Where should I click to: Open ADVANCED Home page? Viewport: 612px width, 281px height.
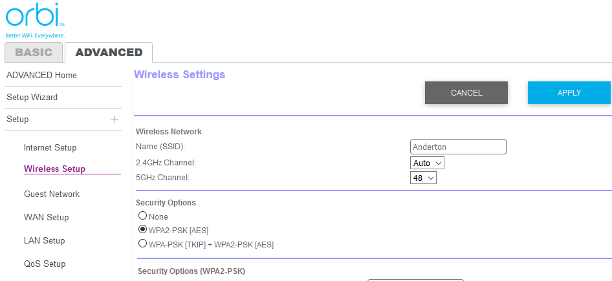pos(41,76)
